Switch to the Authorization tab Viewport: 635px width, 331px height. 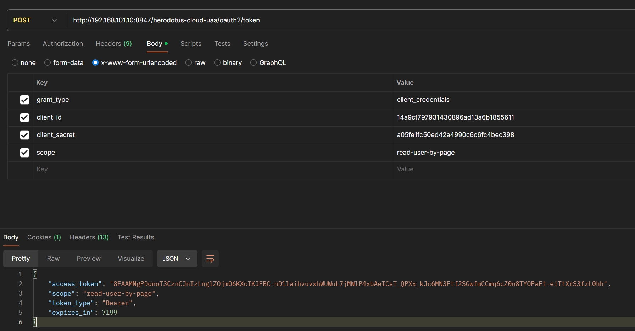pos(63,44)
